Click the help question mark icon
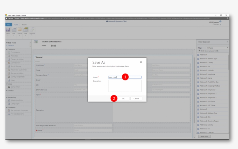This screenshot has width=238, height=149. pyautogui.click(x=220, y=21)
